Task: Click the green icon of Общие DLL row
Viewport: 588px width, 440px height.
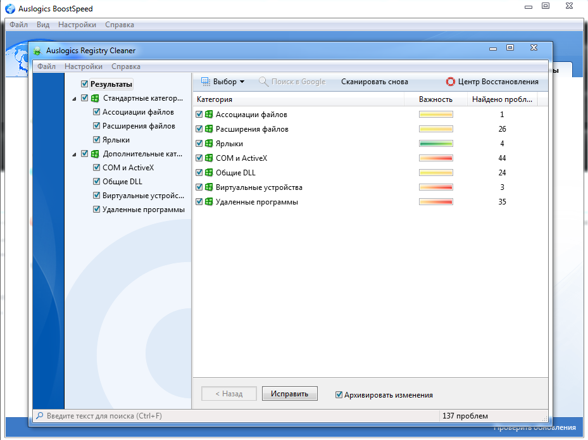Action: 209,173
